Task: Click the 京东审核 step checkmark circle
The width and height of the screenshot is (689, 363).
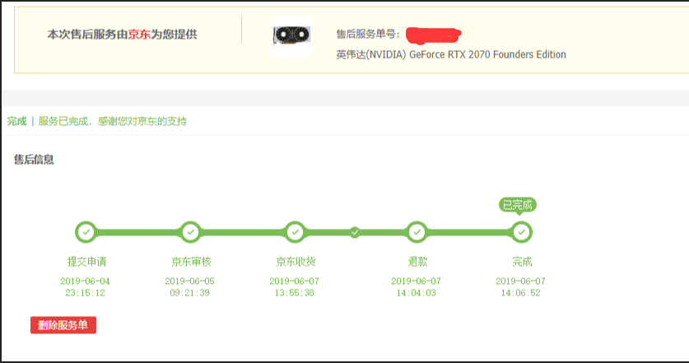Action: [x=190, y=232]
